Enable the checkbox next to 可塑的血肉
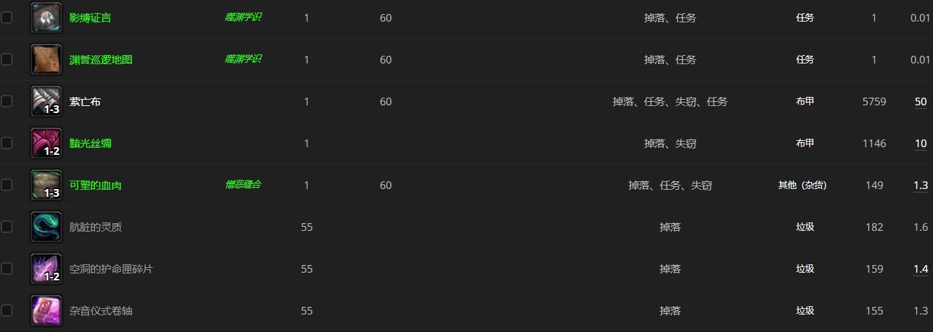 [7, 186]
